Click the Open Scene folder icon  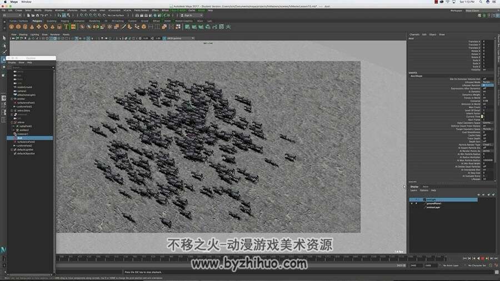point(33,15)
